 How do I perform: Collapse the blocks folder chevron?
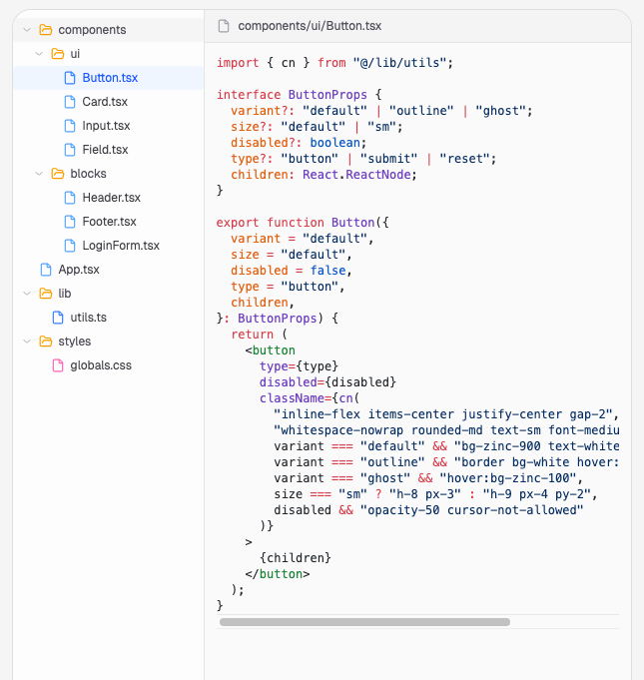tap(39, 174)
